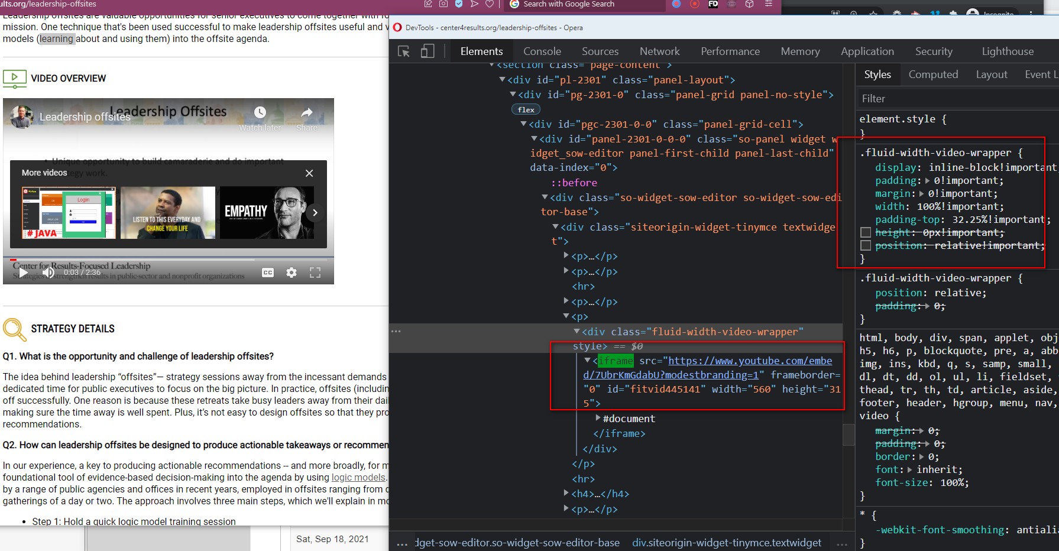The height and width of the screenshot is (551, 1059).
Task: Open the Sources tab
Action: pos(600,51)
